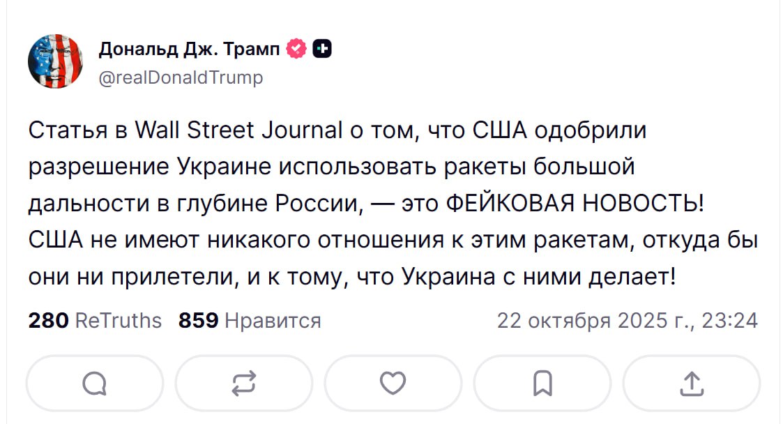
Task: Click the @realDonaldTrump handle
Action: point(181,77)
